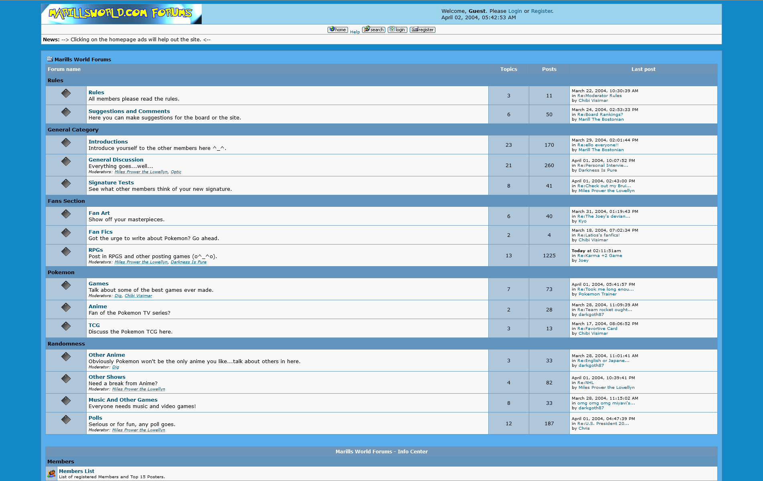Click the Register link in welcome message
The image size is (763, 481).
[x=541, y=11]
